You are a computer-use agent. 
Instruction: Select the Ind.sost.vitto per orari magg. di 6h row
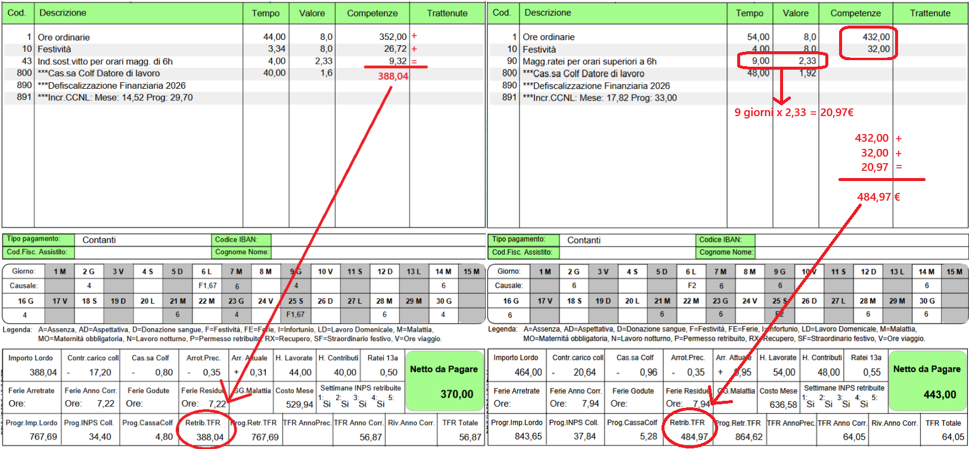pos(105,61)
